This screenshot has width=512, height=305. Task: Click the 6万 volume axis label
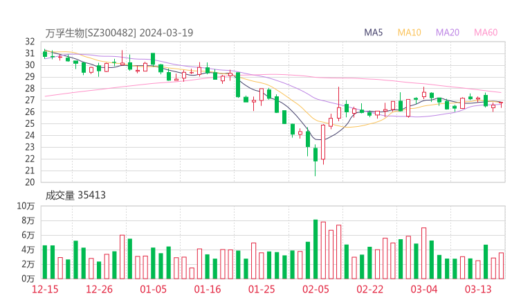click(28, 235)
